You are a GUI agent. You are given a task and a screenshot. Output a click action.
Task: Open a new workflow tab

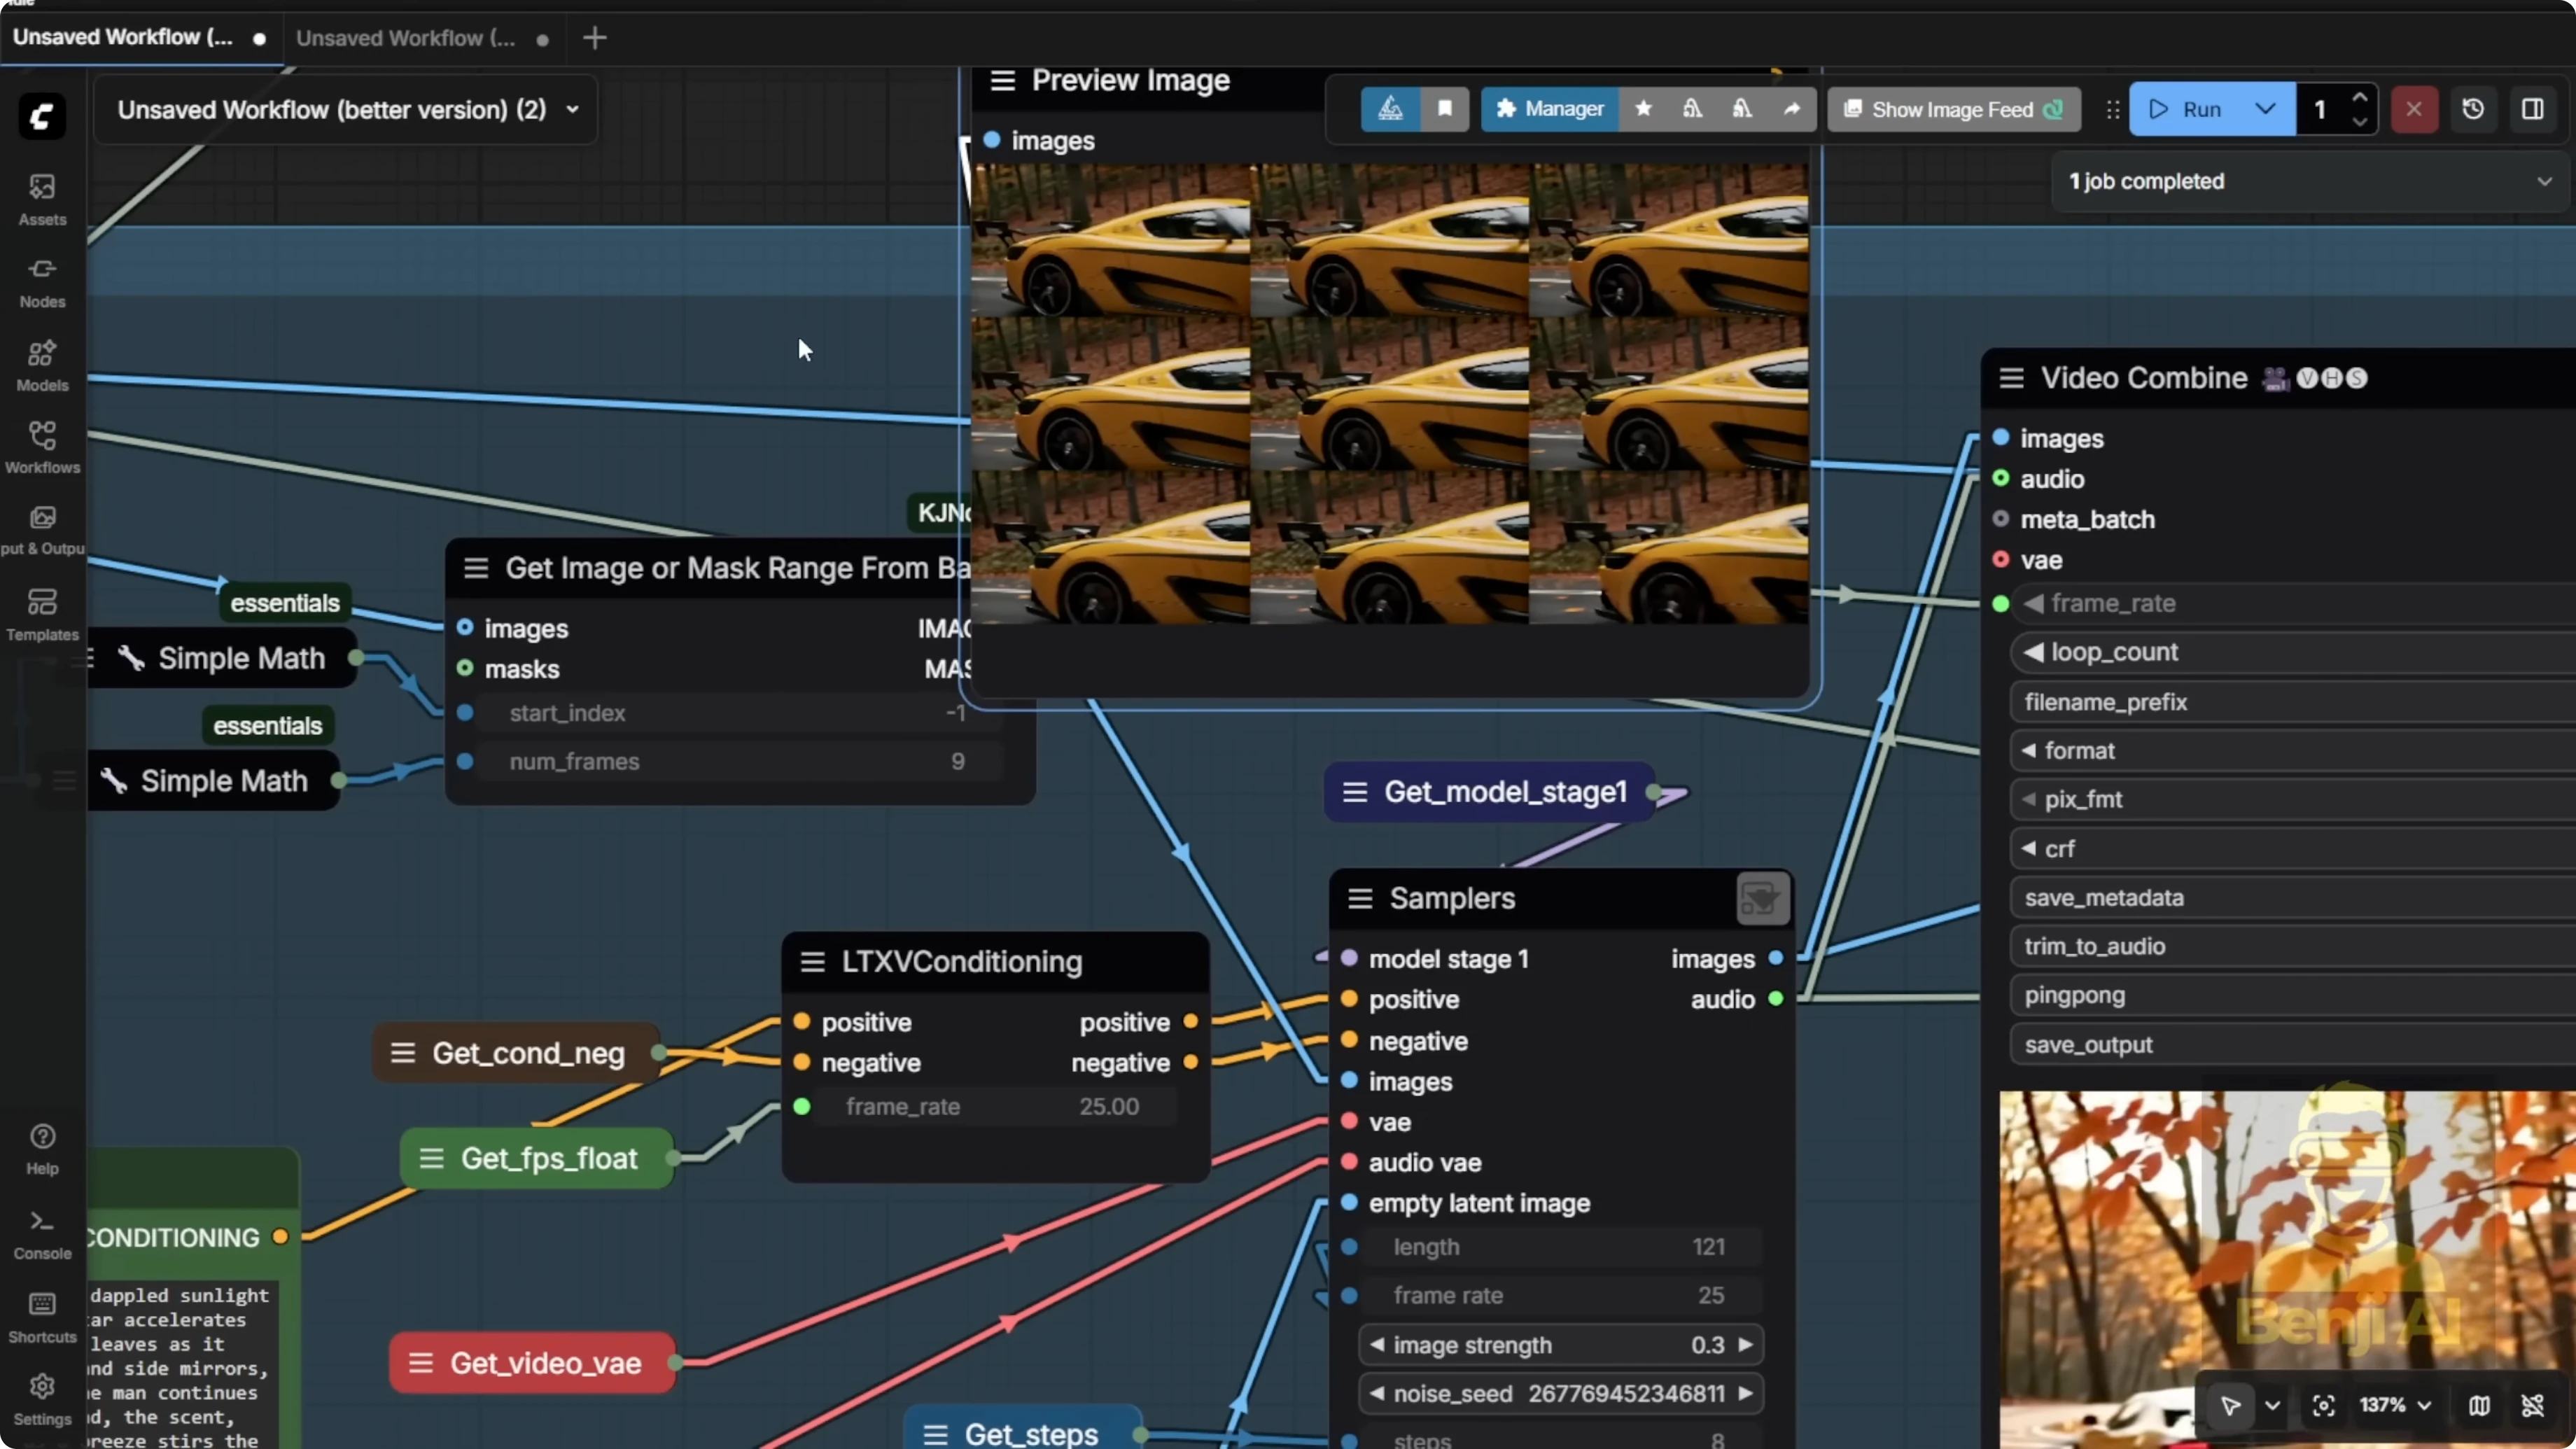[x=594, y=38]
